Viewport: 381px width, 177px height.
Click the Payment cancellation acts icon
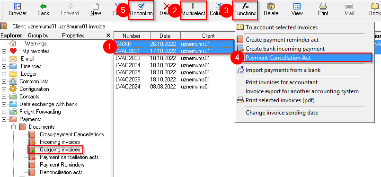click(32, 157)
